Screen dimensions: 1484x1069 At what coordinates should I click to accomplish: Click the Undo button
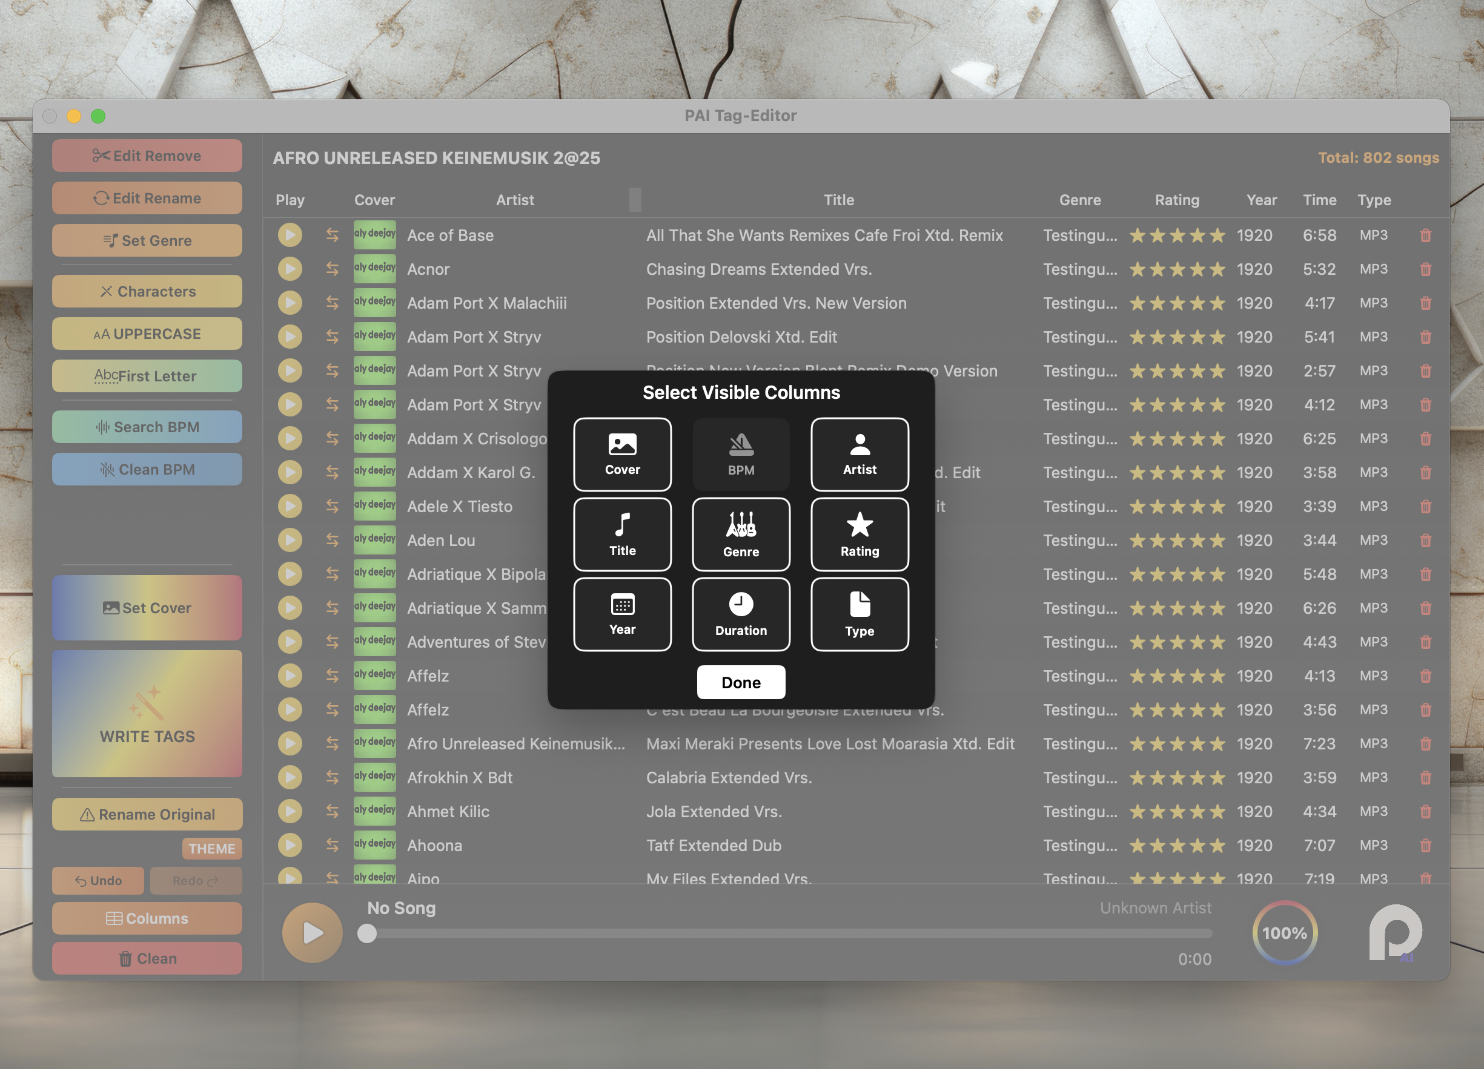click(x=98, y=881)
